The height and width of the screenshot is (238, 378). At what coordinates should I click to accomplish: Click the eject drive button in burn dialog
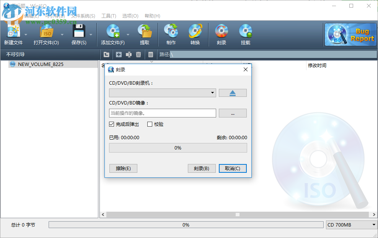click(x=233, y=93)
